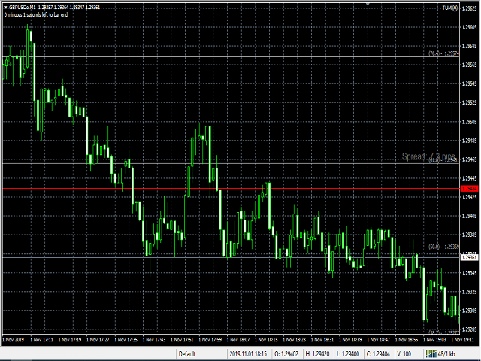Viewport: 481px width, 361px height.
Task: Click the connection bars icon in status bar
Action: point(431,354)
